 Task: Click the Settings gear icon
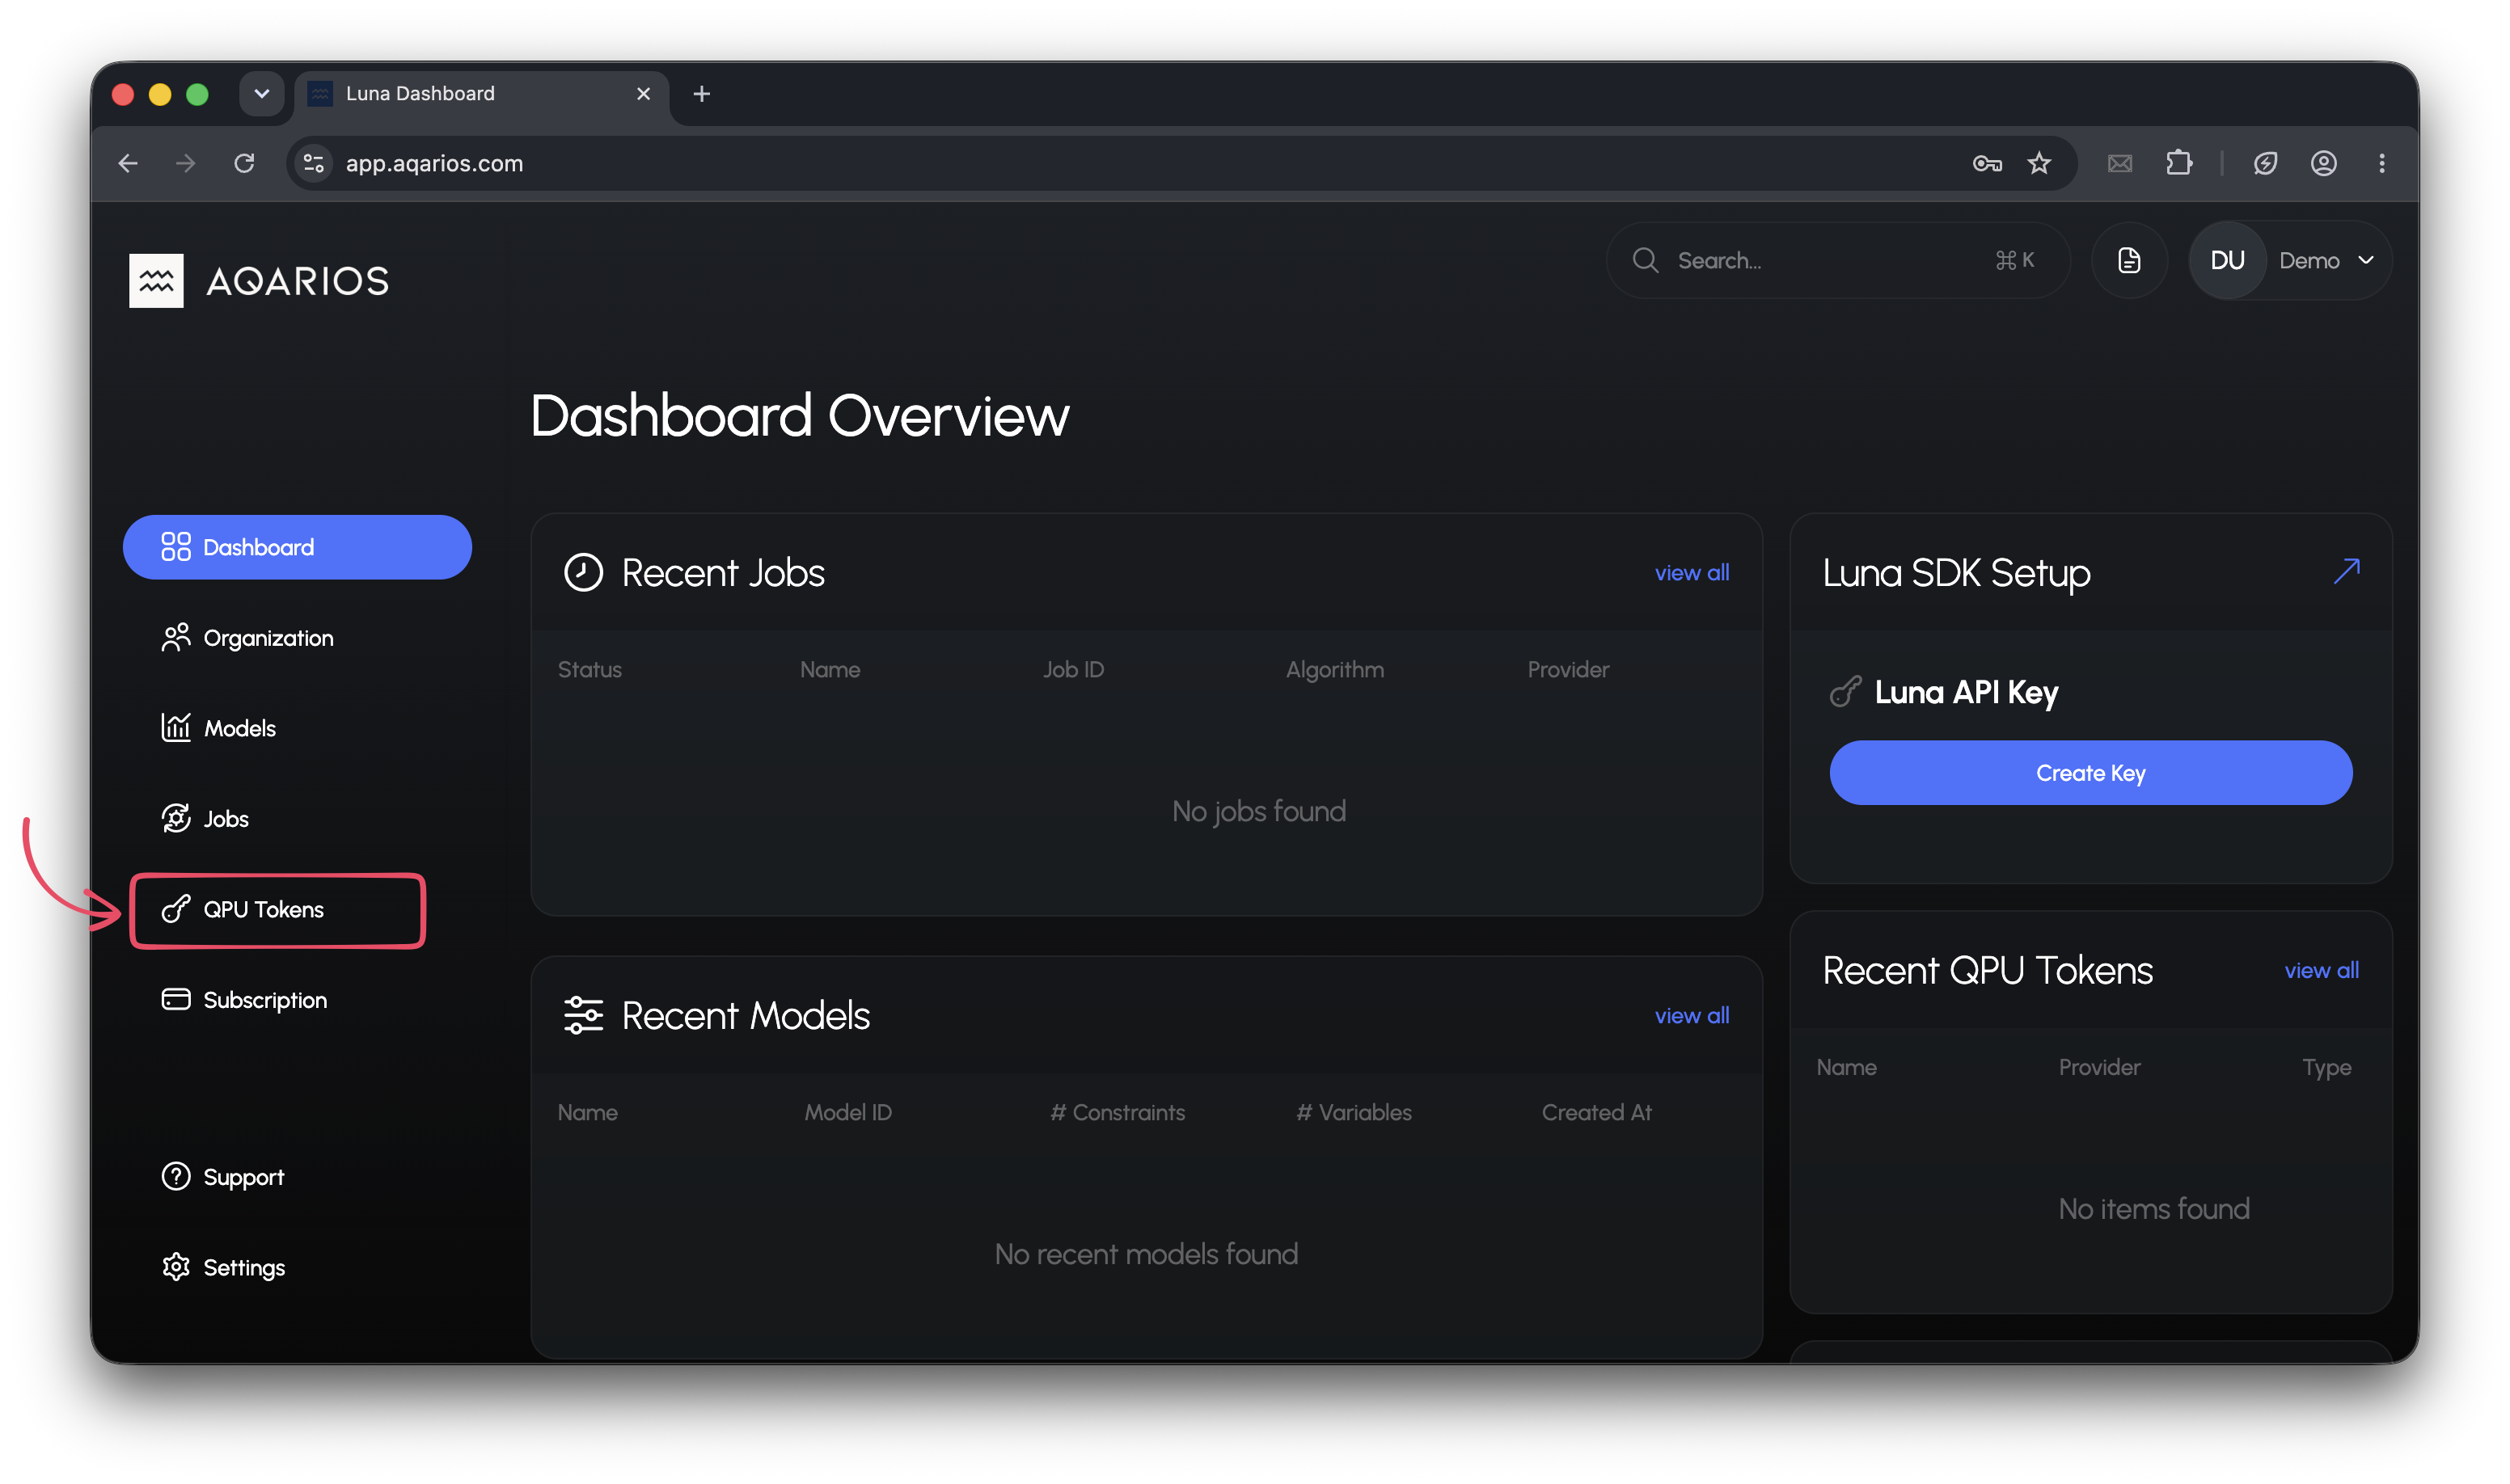click(176, 1267)
